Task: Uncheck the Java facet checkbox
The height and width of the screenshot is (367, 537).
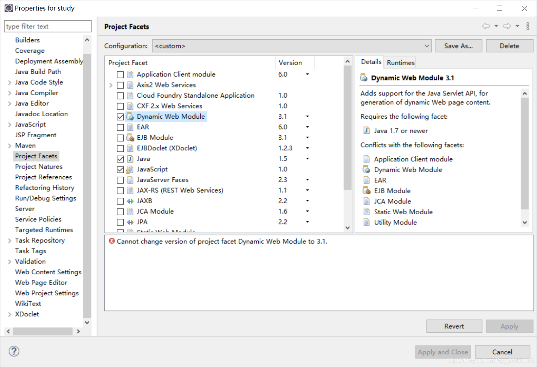Action: (120, 159)
